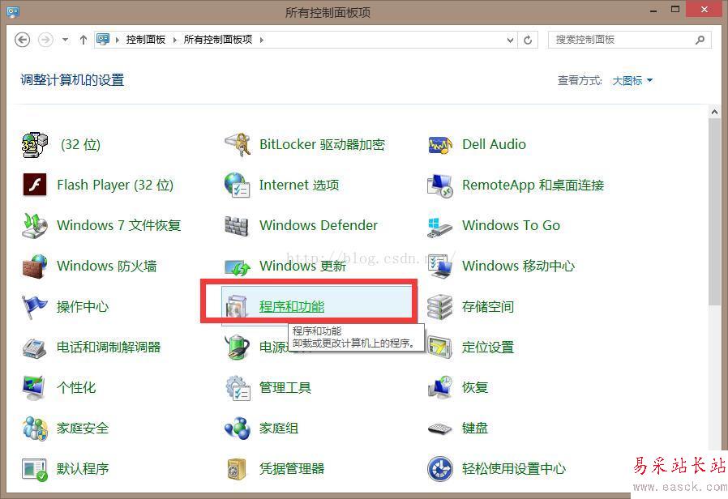Open the 默认程序 text link
Viewport: 728px width, 499px height.
[83, 468]
